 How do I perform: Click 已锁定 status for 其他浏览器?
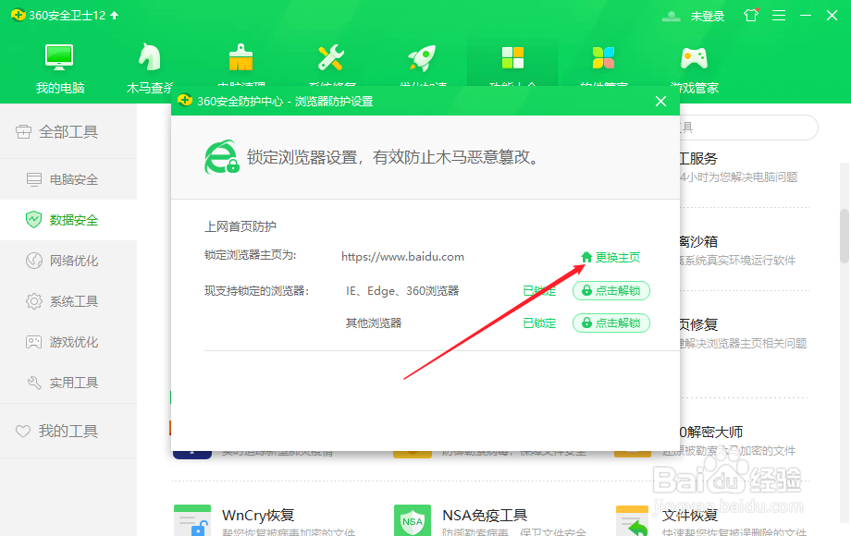coord(539,323)
